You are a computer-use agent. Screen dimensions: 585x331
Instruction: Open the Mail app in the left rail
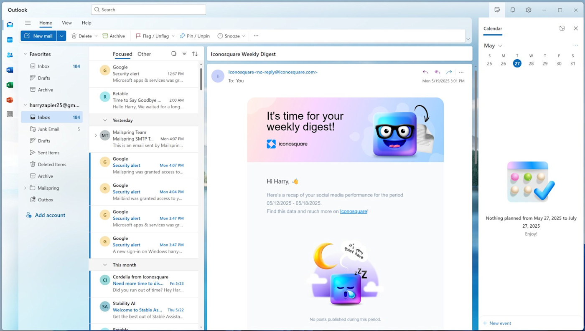click(10, 25)
